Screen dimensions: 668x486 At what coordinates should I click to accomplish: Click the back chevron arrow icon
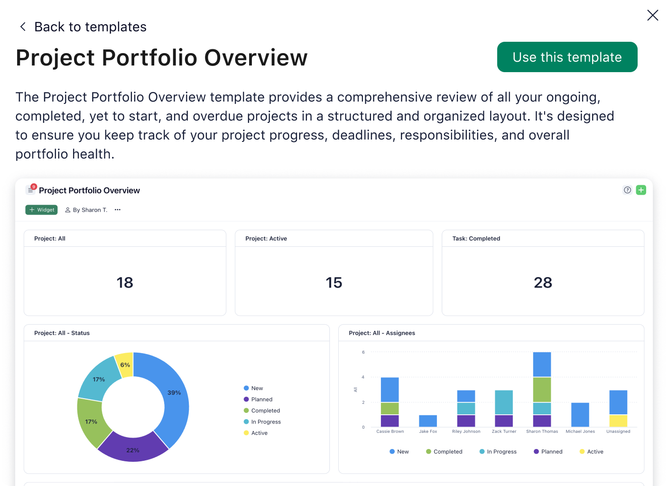coord(22,27)
